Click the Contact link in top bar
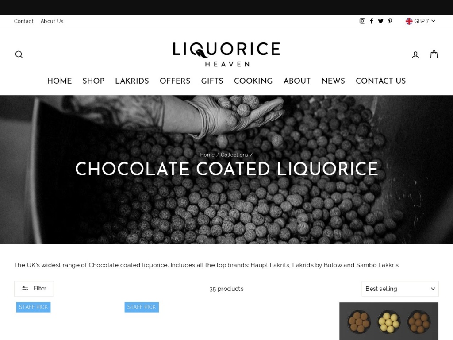This screenshot has width=453, height=340. 24,21
